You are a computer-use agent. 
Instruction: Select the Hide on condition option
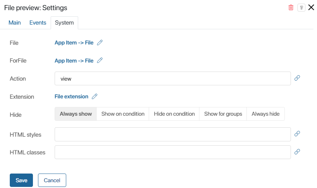coord(174,114)
